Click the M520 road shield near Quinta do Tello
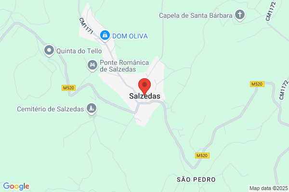Viewport: 289px width, 192px height. click(x=68, y=88)
